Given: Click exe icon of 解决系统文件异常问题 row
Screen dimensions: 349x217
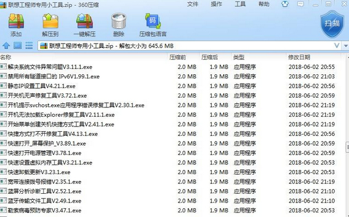Looking at the screenshot, I should click(3, 67).
